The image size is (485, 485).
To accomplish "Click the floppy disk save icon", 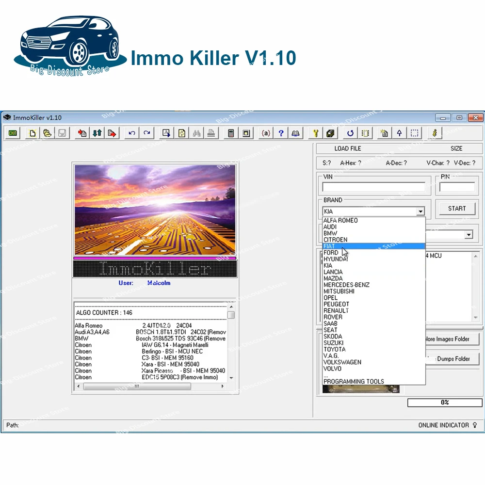I will (x=62, y=133).
